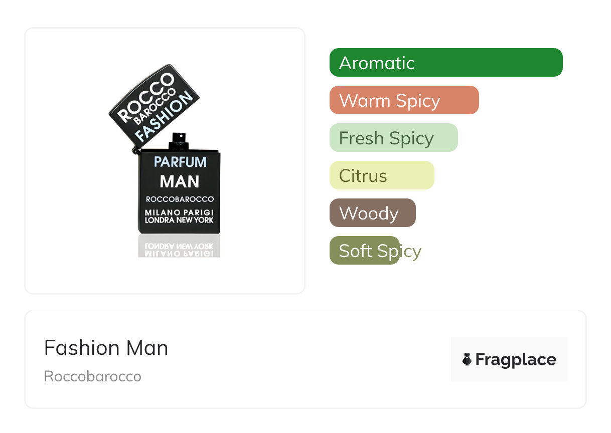Click the MAN text on the bottle

(180, 181)
